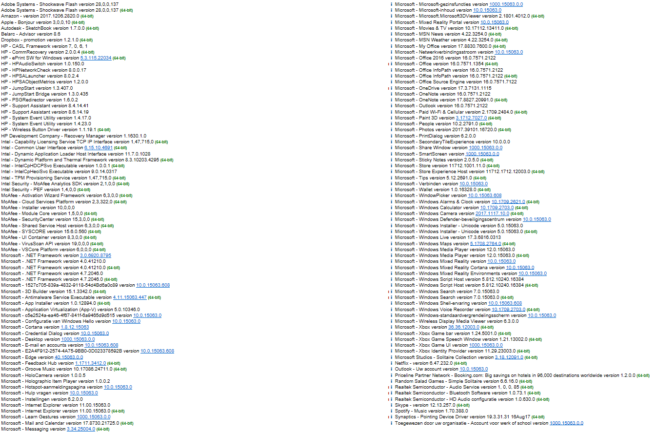
Task: Select the 'Belarc - Advisor version 8.6' line
Action: click(31, 34)
